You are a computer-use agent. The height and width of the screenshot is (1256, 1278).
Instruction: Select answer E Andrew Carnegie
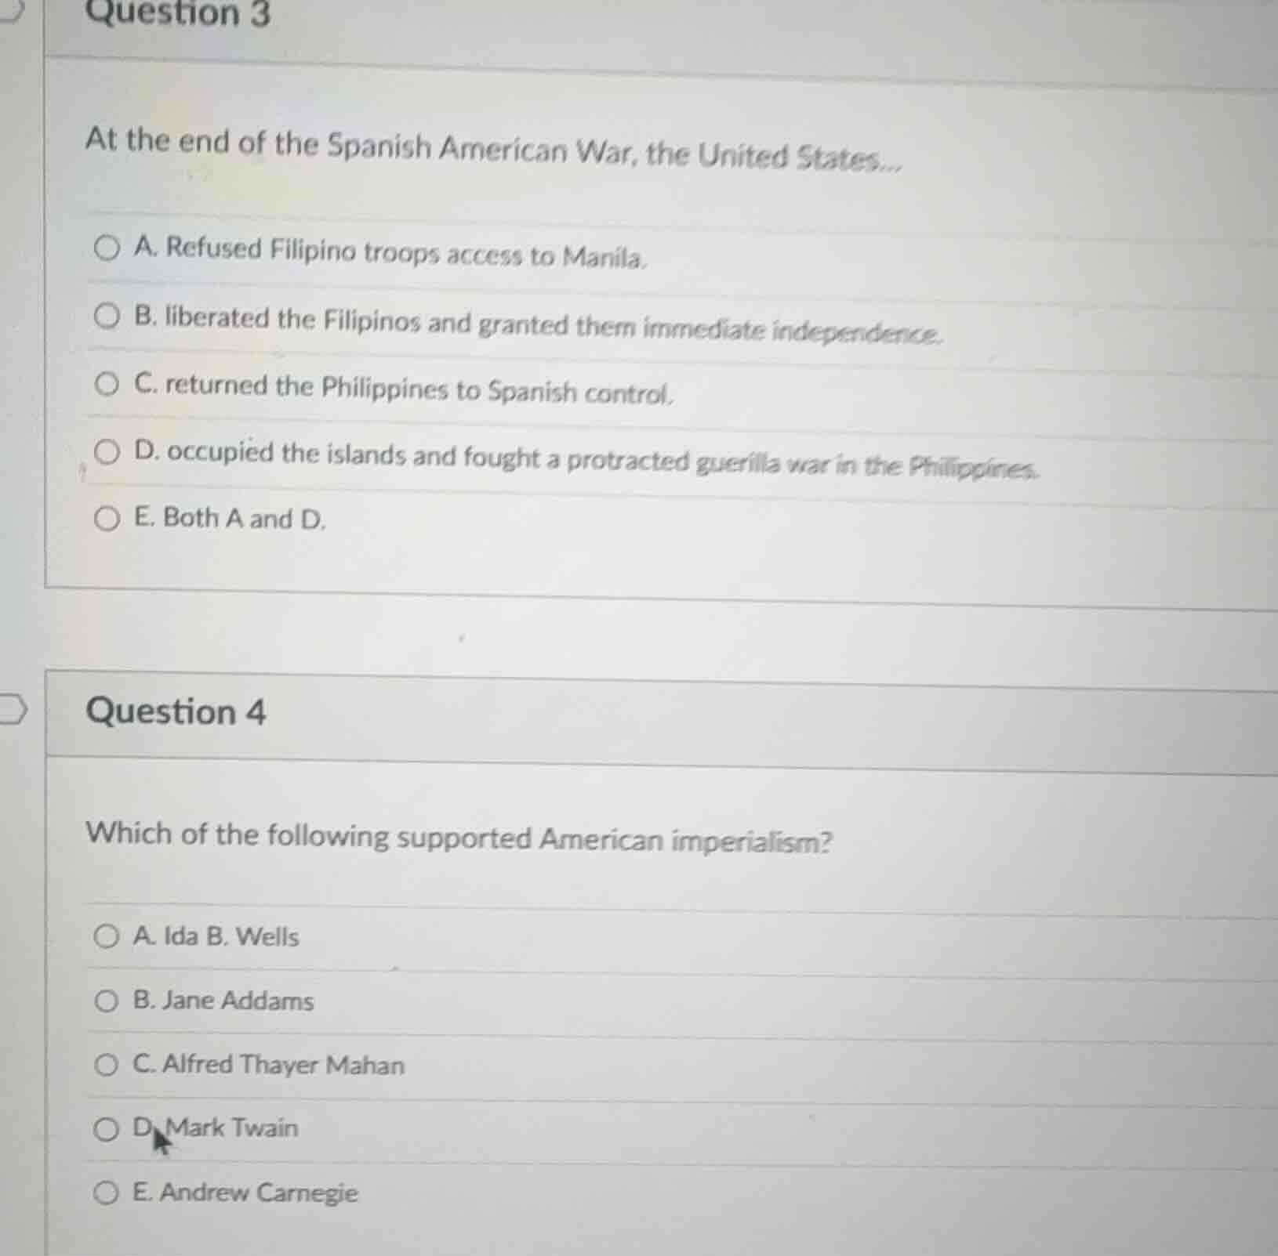coord(108,1193)
